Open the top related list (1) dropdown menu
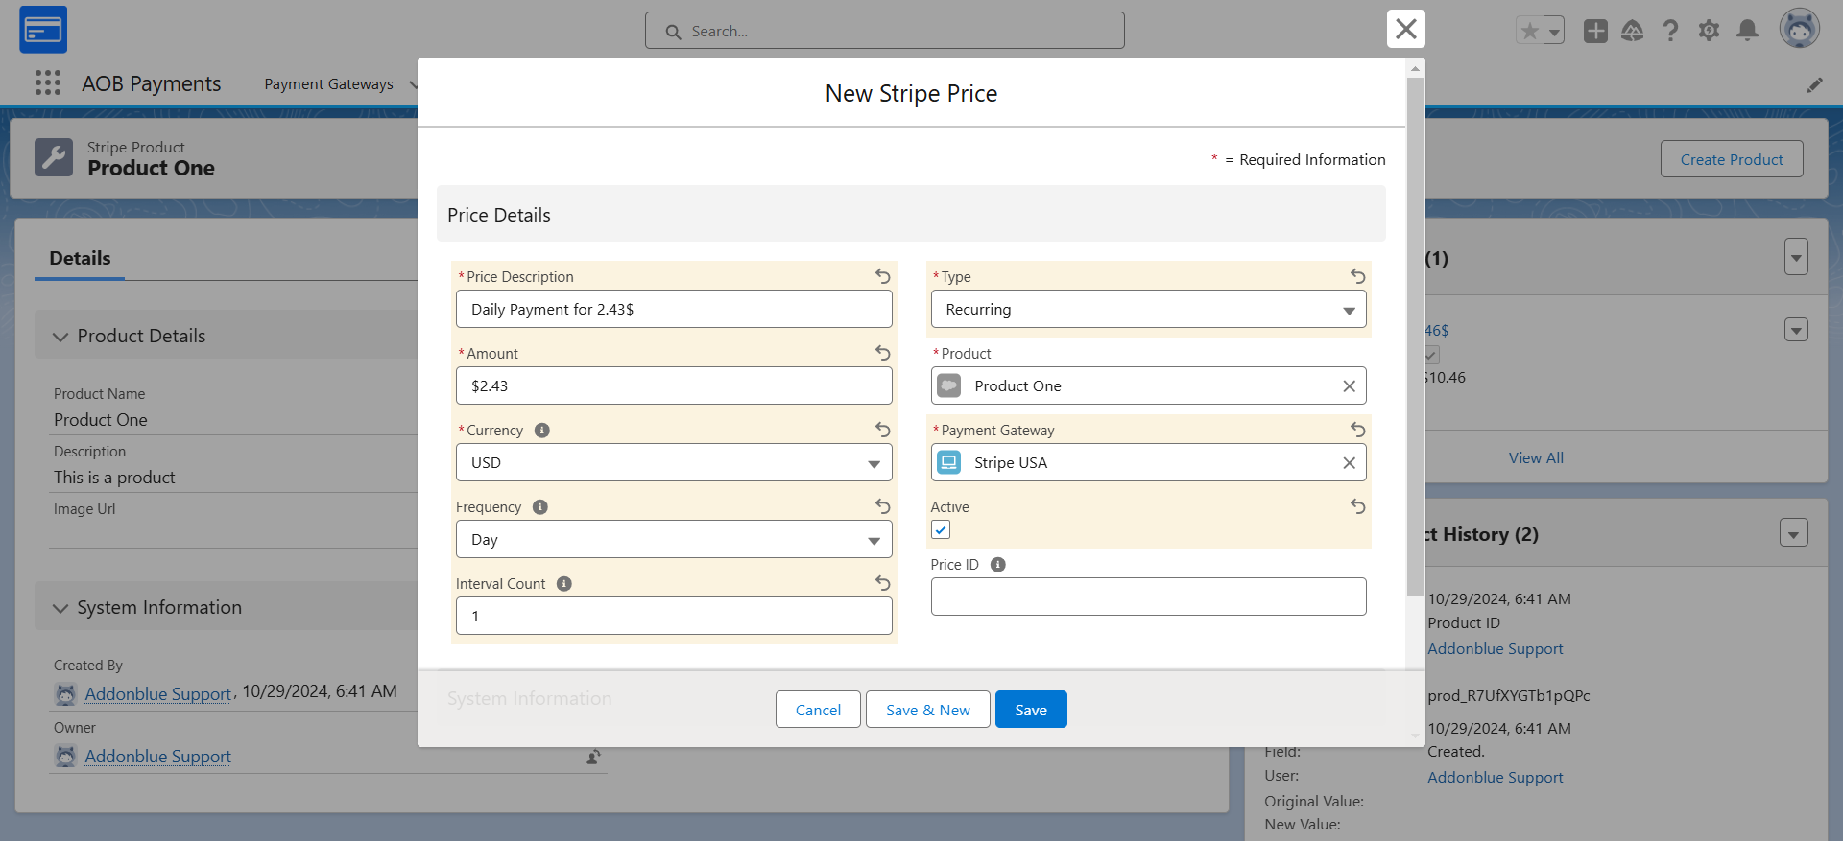The height and width of the screenshot is (841, 1843). 1796,257
